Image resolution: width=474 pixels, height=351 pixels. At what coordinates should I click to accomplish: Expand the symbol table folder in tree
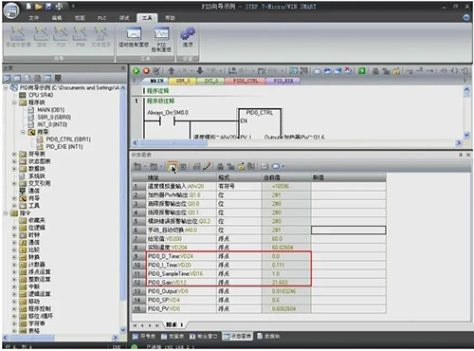pyautogui.click(x=14, y=154)
